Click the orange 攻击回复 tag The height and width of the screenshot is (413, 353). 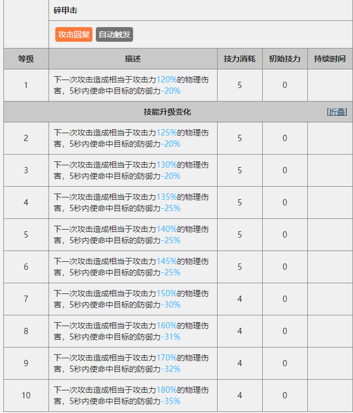pyautogui.click(x=74, y=34)
